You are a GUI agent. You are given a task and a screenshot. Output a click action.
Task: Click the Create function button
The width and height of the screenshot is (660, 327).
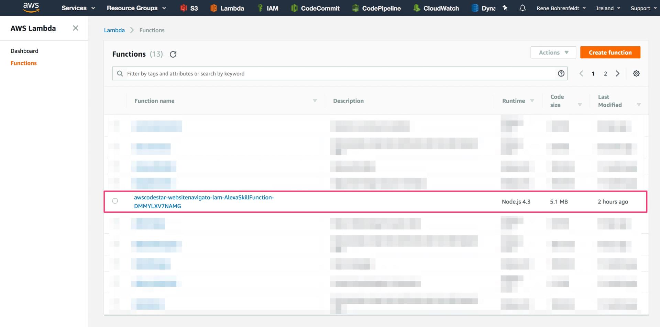pos(610,52)
